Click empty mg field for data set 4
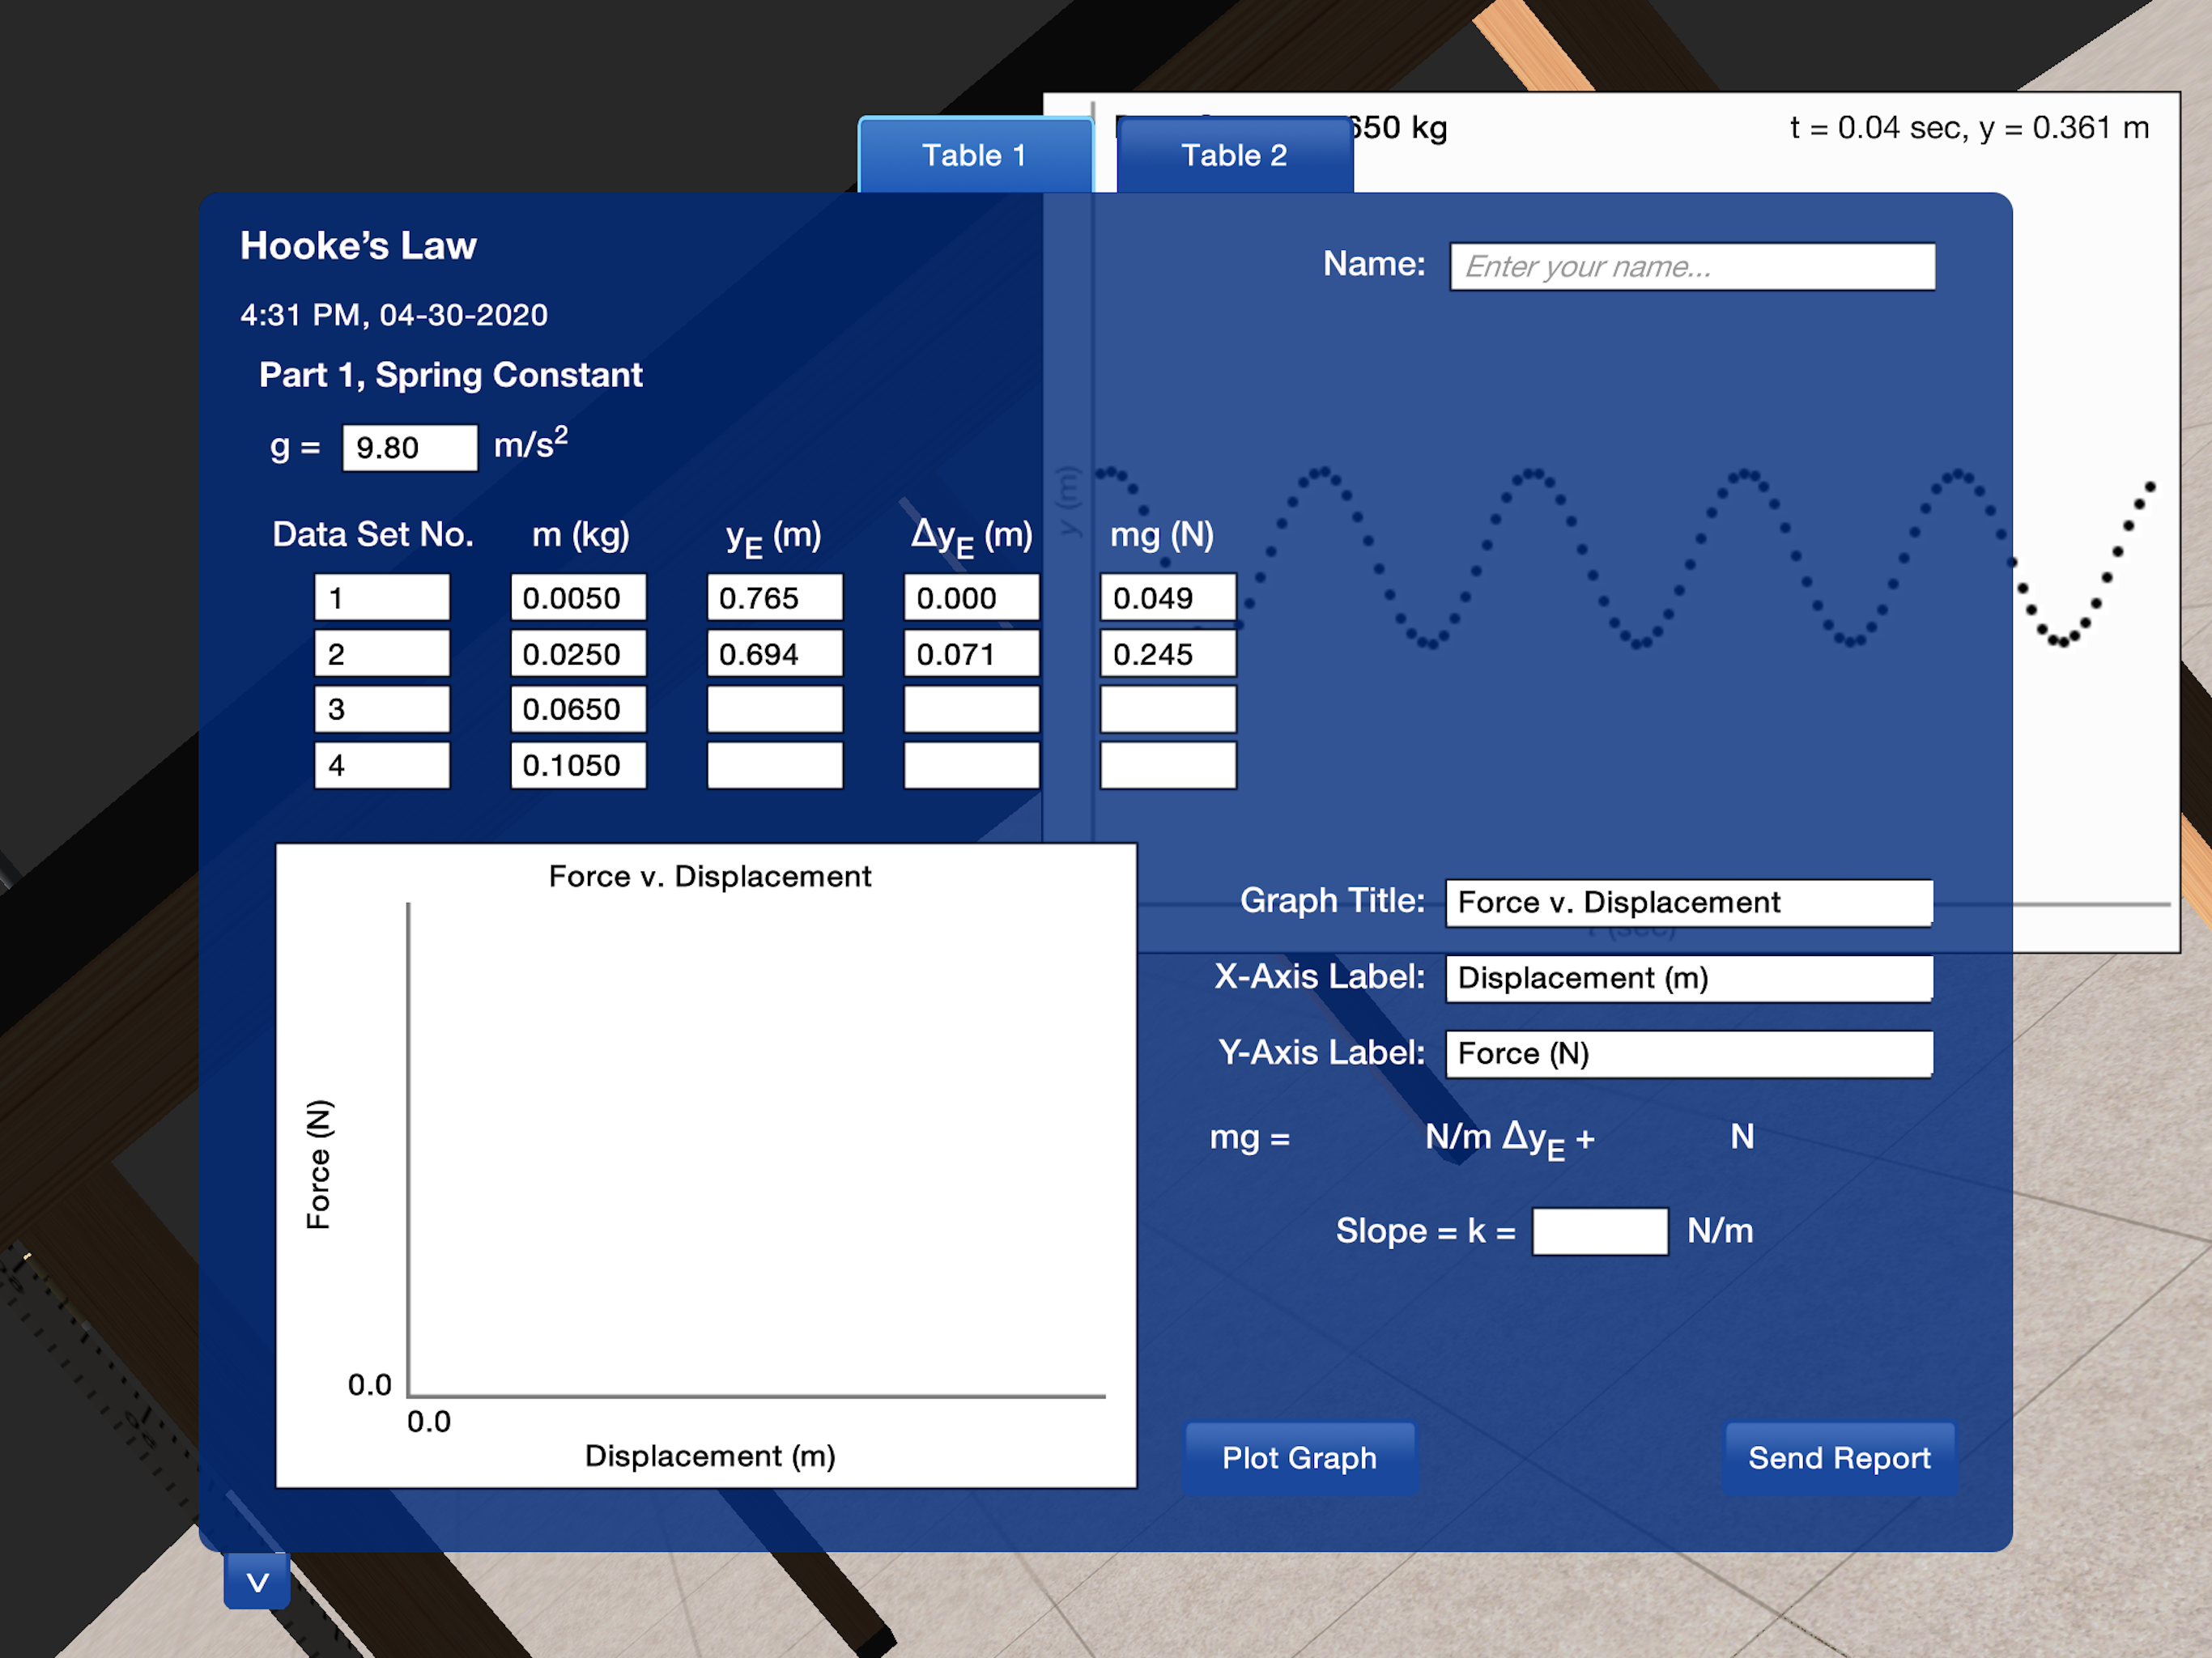Screen dimensions: 2212x1658 coord(1168,765)
